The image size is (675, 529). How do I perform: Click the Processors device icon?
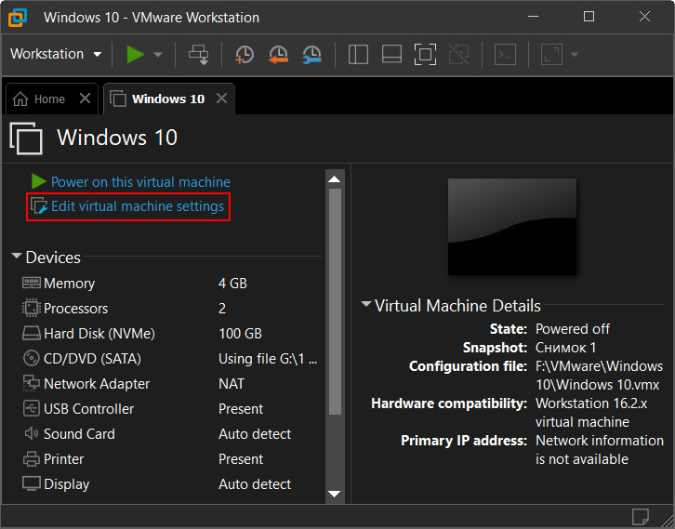point(31,308)
